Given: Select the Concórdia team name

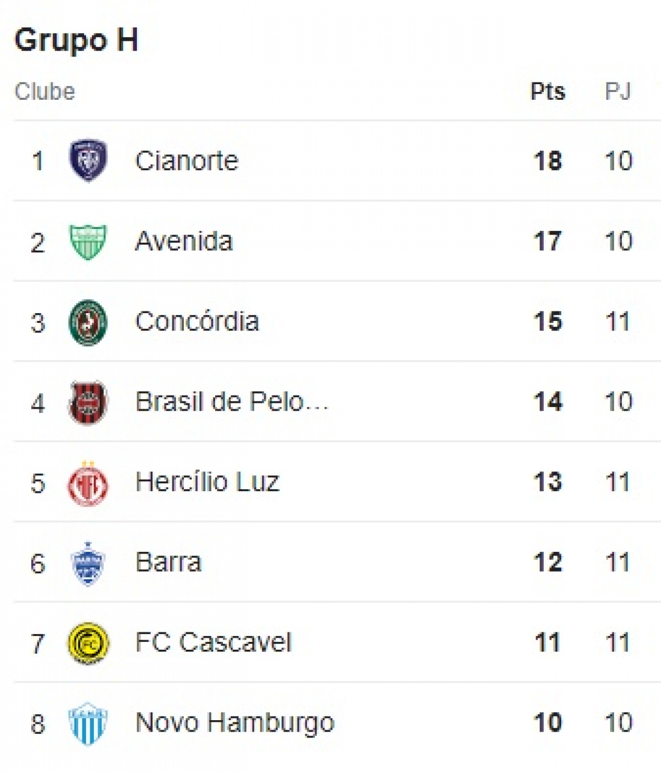Looking at the screenshot, I should [x=197, y=322].
